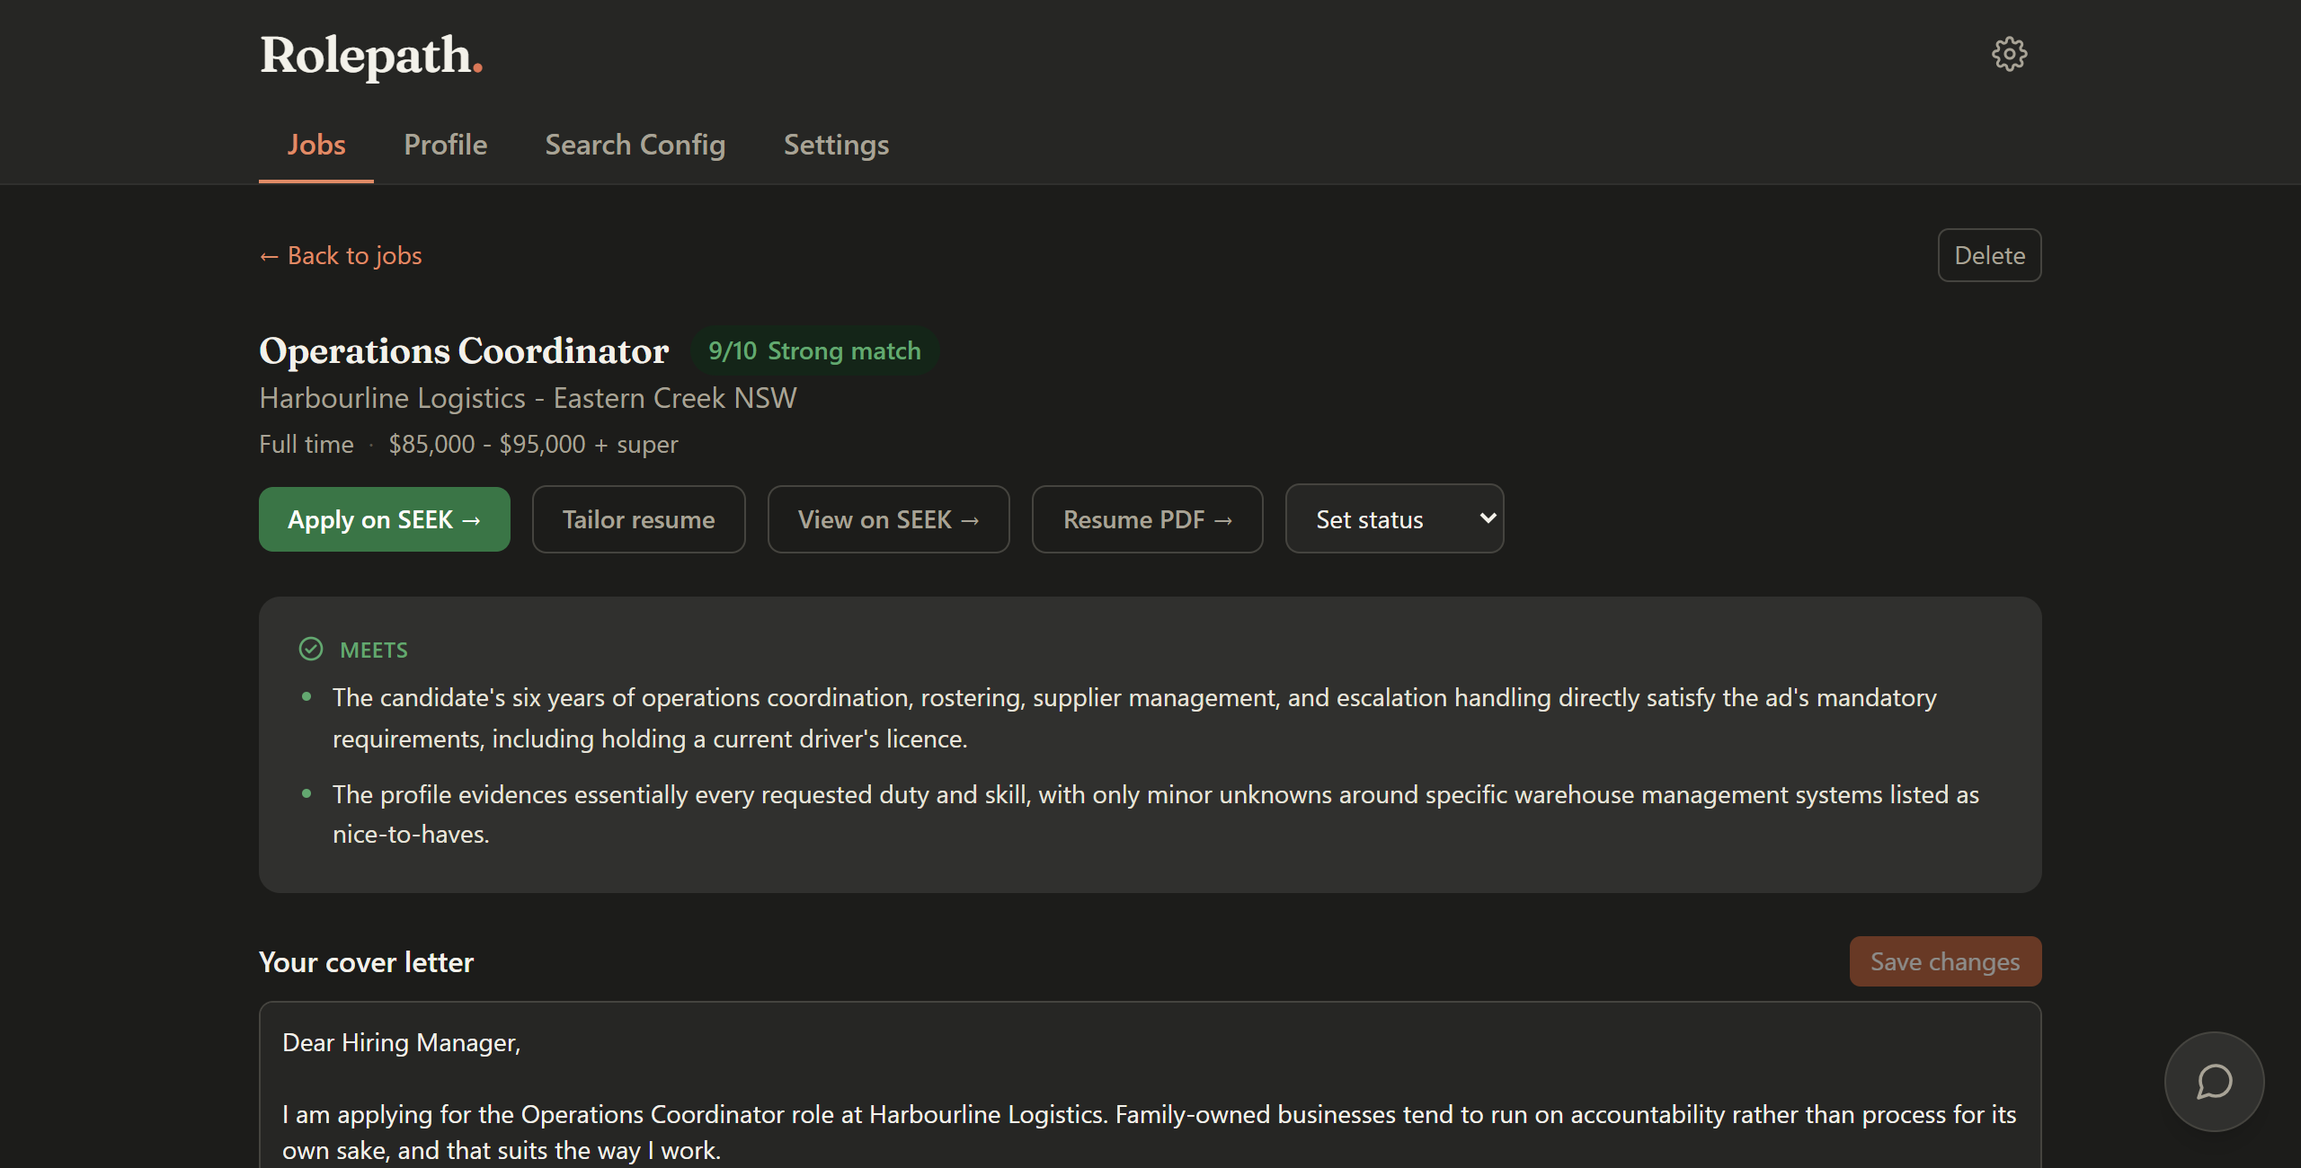Screen dimensions: 2301x1168
Task: Click the $85,000 - $95,000 + super salary
Action: click(x=533, y=444)
